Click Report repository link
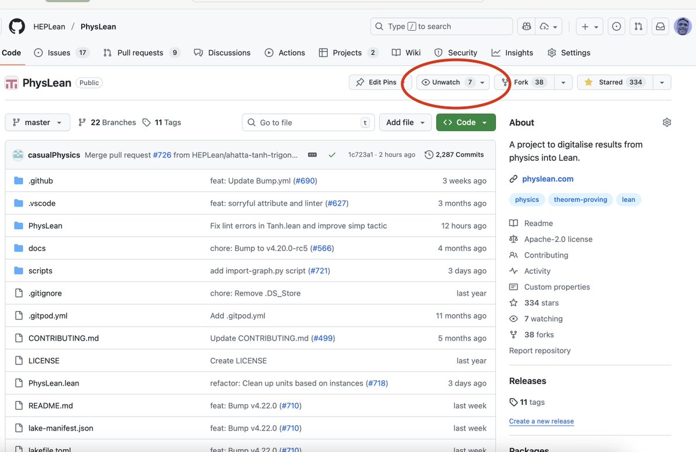Viewport: 696px width, 452px height. pyautogui.click(x=540, y=350)
